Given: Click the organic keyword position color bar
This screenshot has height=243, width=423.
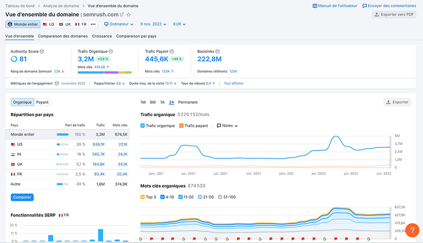Looking at the screenshot, I should pyautogui.click(x=104, y=73).
